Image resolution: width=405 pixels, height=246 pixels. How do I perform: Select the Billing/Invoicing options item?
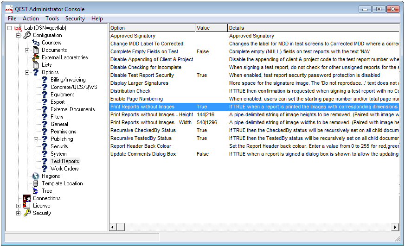[68, 80]
